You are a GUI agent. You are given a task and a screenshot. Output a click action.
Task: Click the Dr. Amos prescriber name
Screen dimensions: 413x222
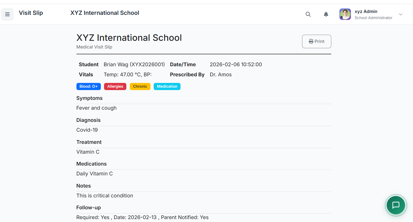pyautogui.click(x=221, y=74)
